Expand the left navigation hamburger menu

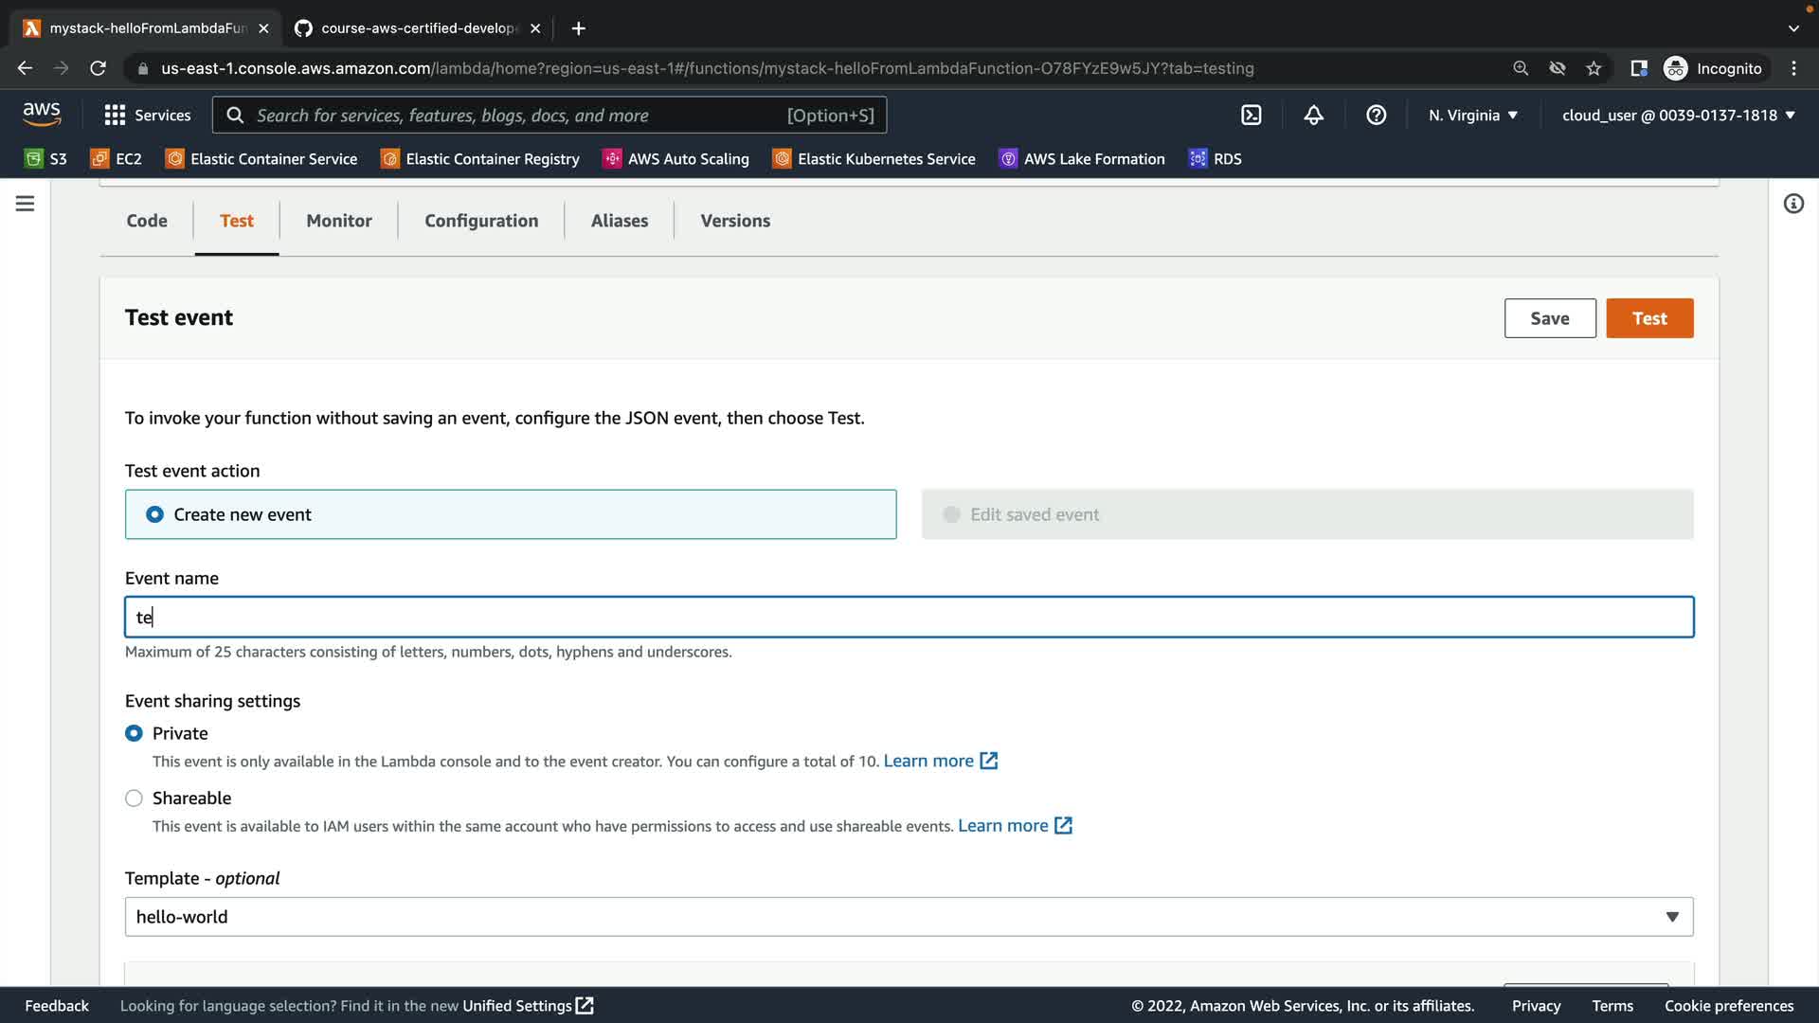coord(26,204)
